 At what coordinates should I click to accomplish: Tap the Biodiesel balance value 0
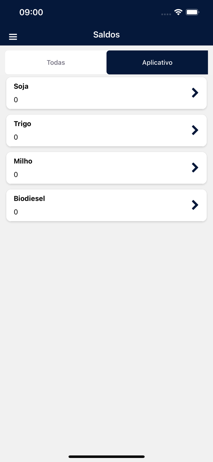[x=16, y=212]
